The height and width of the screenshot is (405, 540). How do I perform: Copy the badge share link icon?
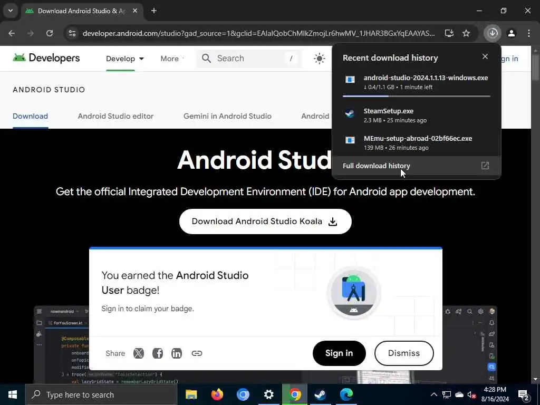197,353
